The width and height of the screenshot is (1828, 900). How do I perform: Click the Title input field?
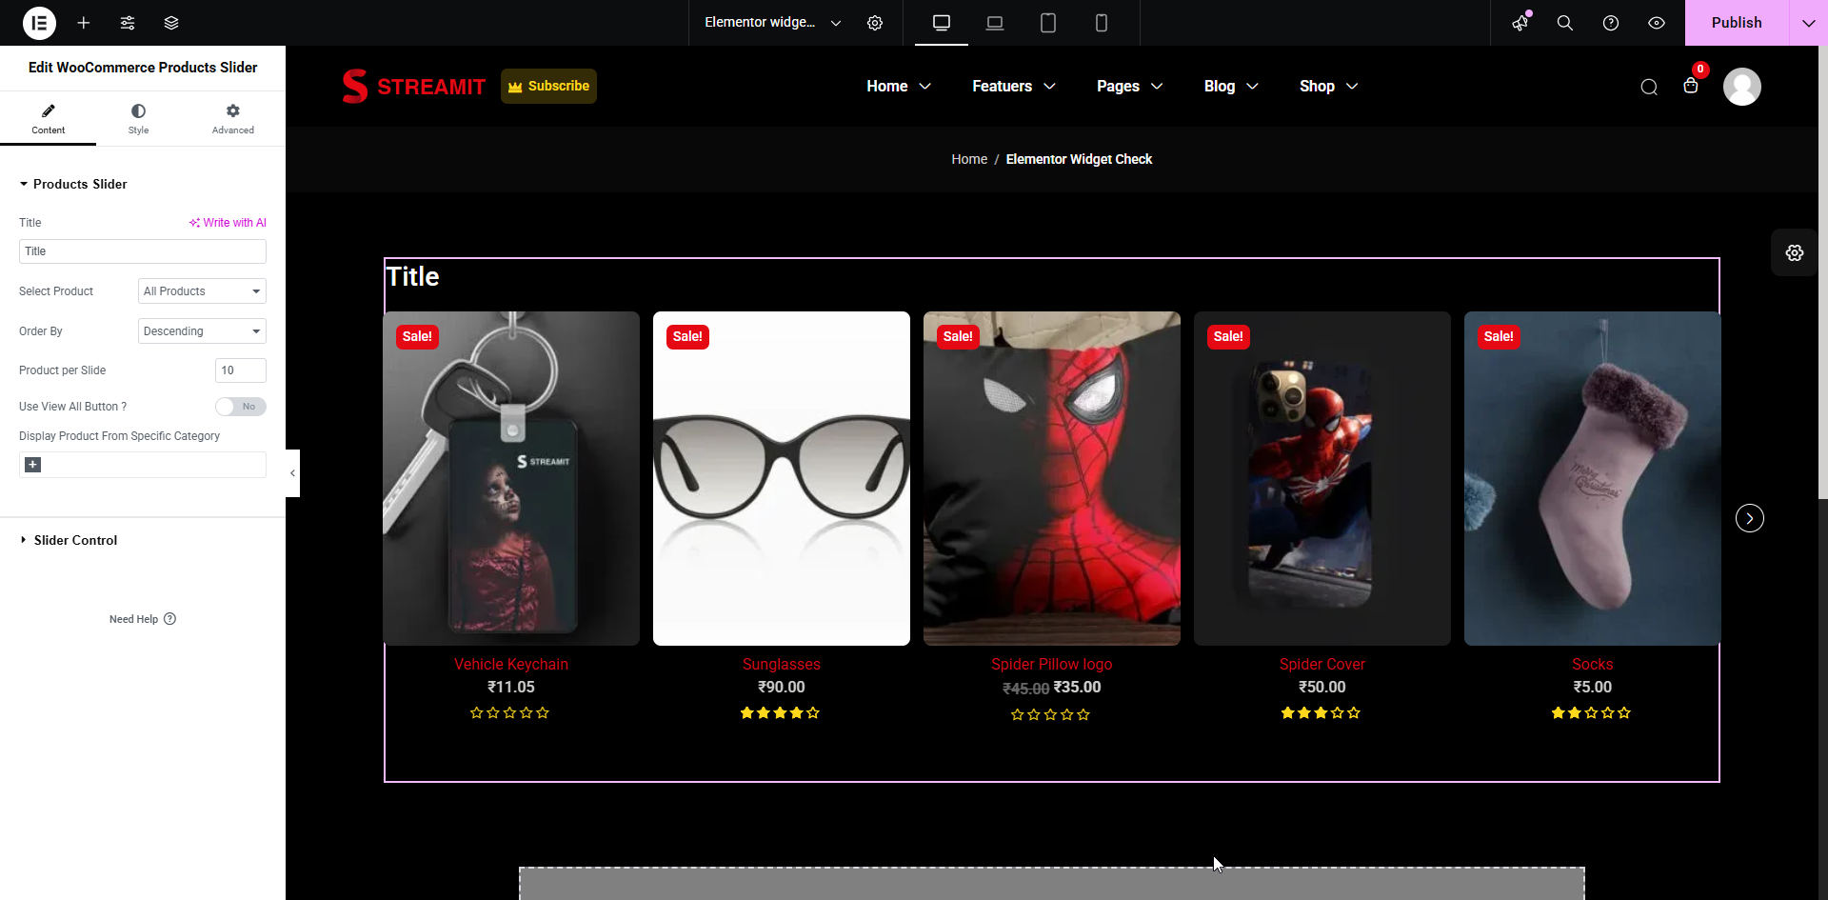(143, 251)
